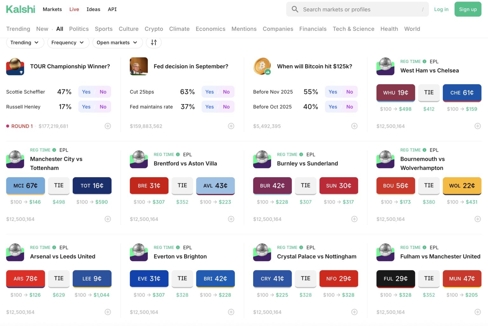Open the Trending filter dropdown
This screenshot has height=326, width=488.
coord(25,42)
